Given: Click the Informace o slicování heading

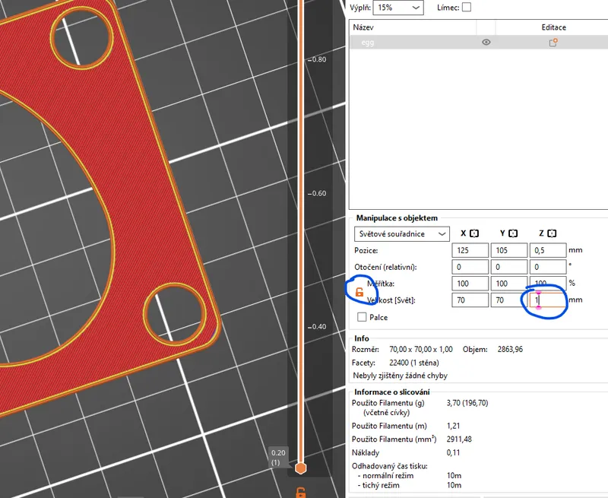Looking at the screenshot, I should click(392, 392).
